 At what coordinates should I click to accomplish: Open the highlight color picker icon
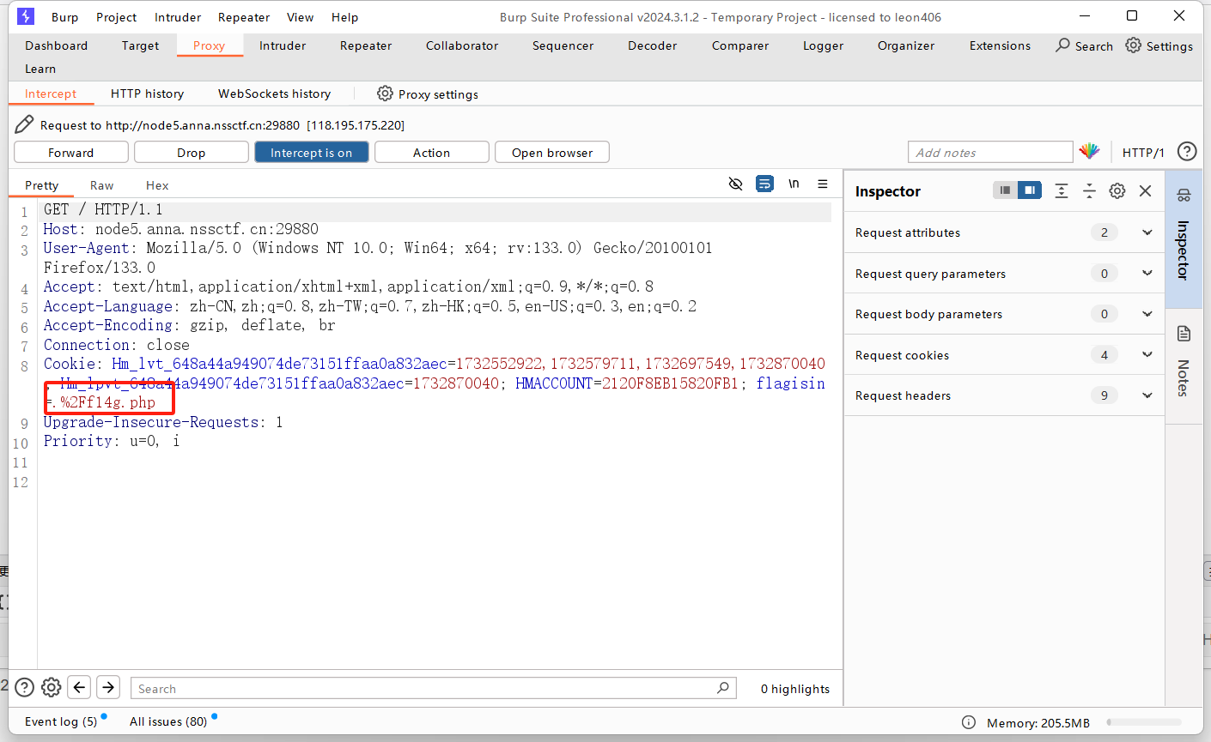click(1089, 152)
